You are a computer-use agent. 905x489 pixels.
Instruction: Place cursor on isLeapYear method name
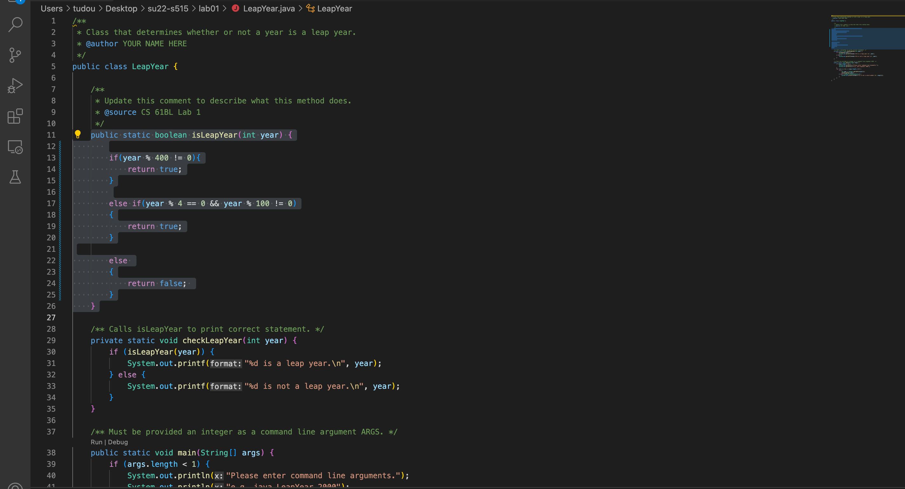[x=214, y=135]
